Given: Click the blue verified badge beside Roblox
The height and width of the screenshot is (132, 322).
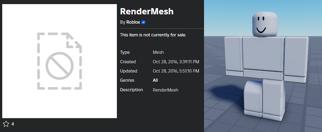Looking at the screenshot, I should [143, 22].
